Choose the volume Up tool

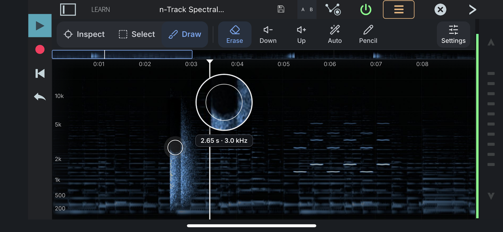[301, 34]
